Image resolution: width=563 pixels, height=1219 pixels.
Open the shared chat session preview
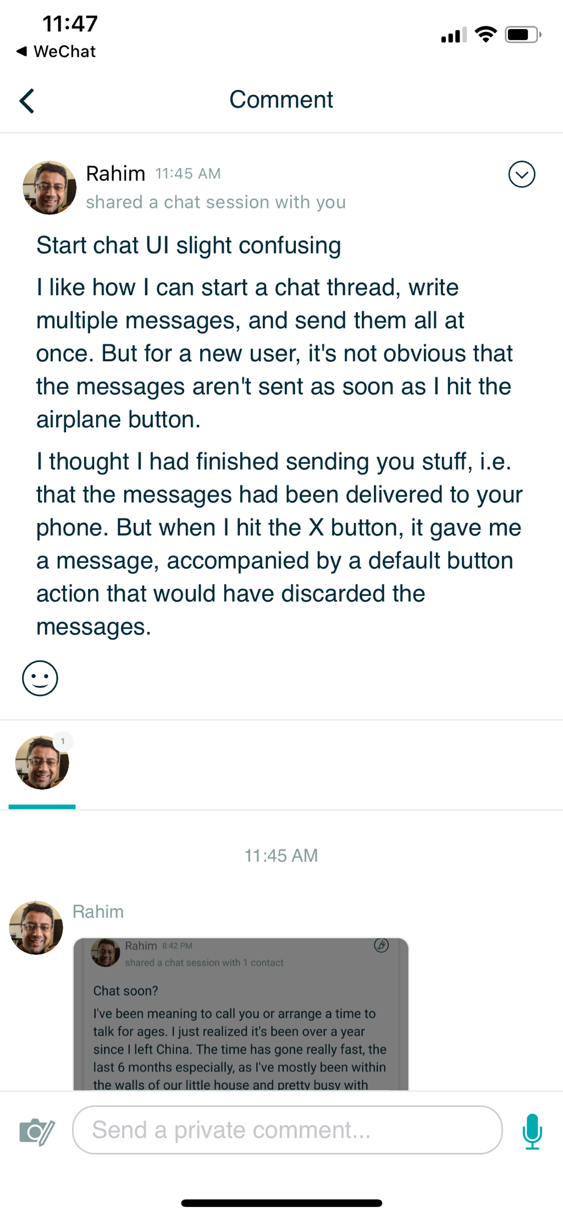[241, 1013]
